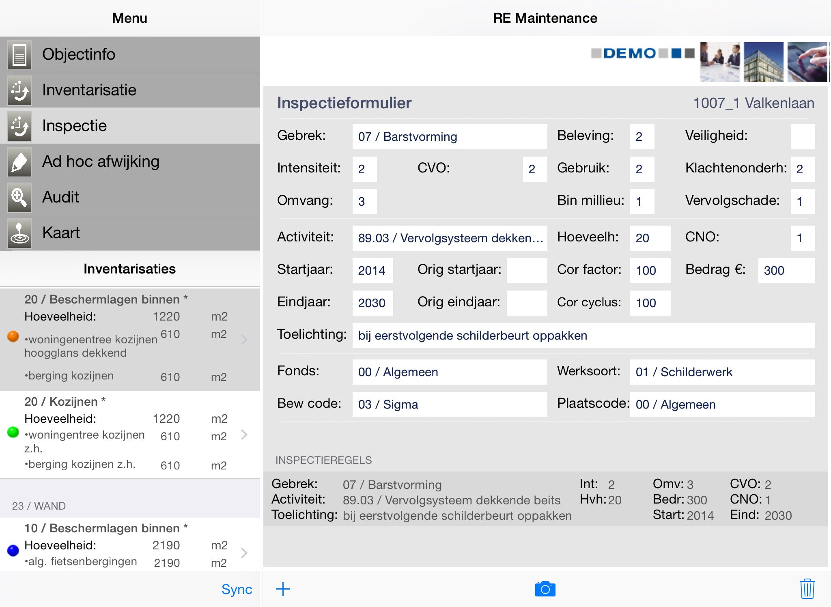The width and height of the screenshot is (831, 607).
Task: Tap the empty Orig eindjaar field
Action: (x=527, y=303)
